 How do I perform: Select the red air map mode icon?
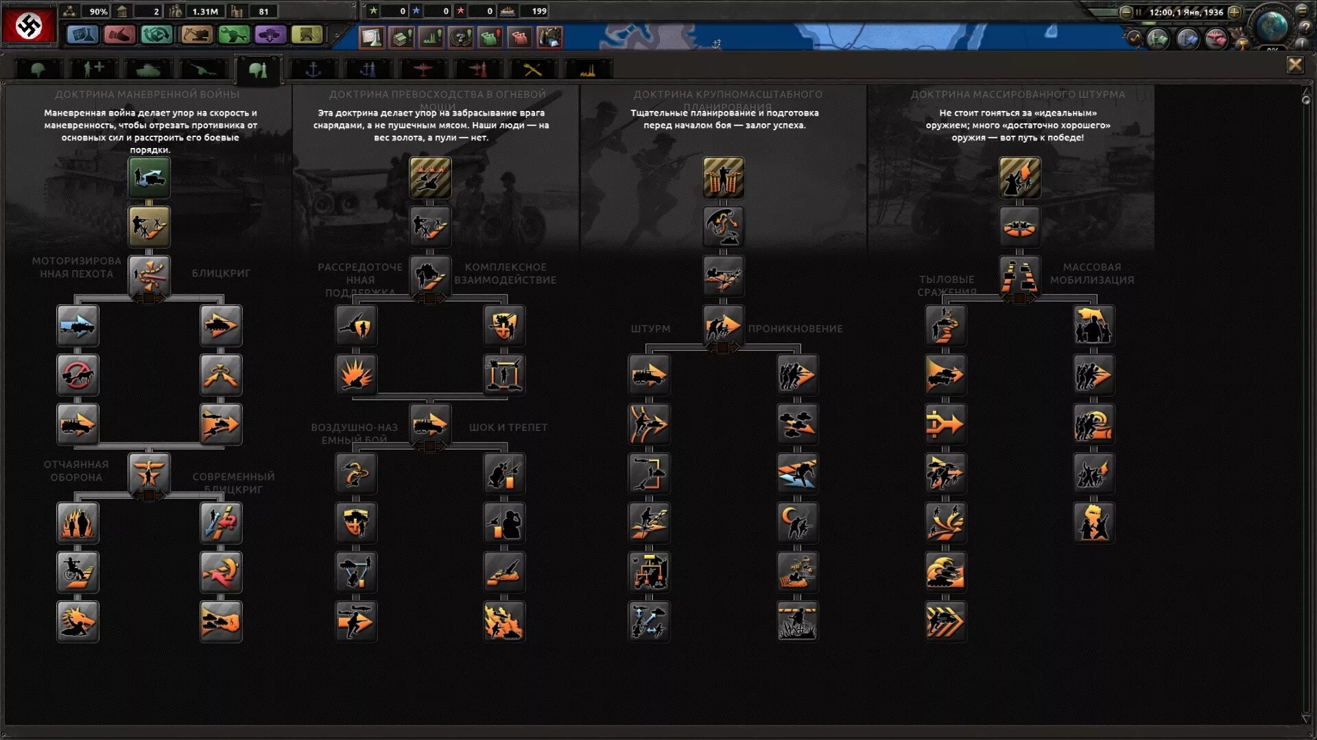[1216, 38]
